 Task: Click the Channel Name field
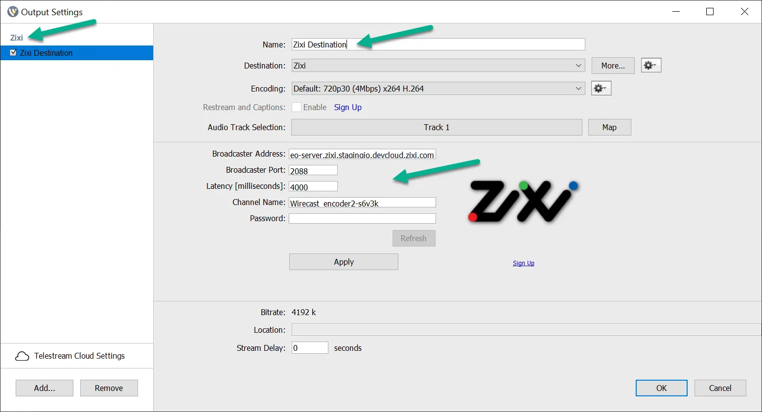point(362,203)
